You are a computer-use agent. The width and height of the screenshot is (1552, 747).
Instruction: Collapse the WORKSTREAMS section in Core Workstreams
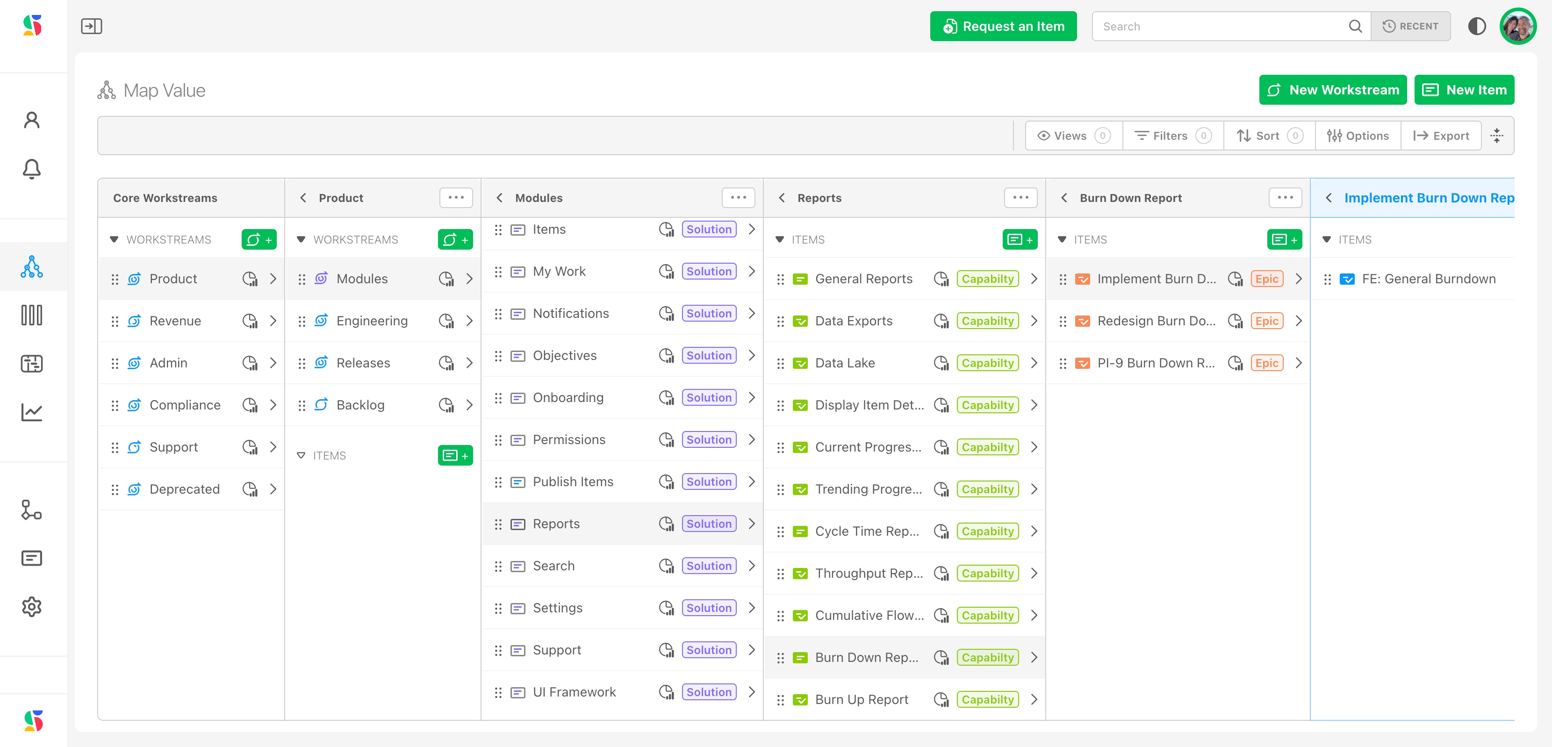tap(114, 240)
